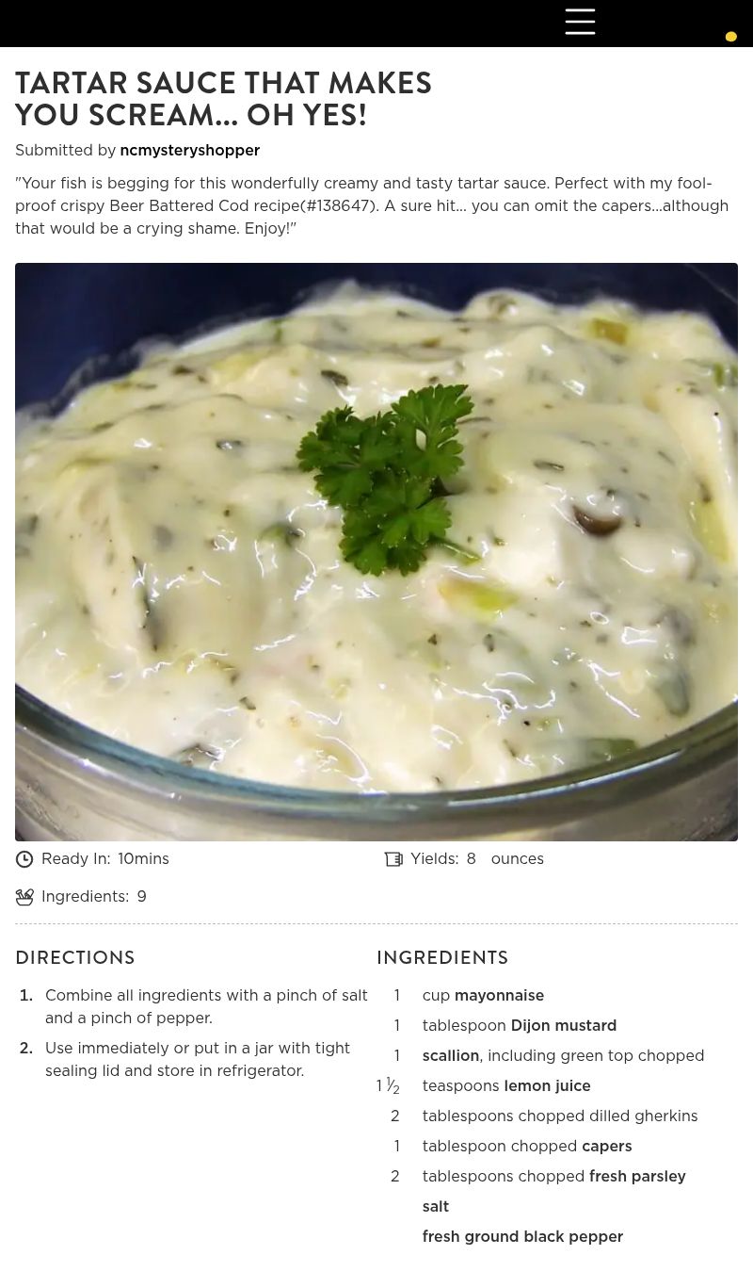Image resolution: width=753 pixels, height=1271 pixels.
Task: Click the tartar sauce recipe photo
Action: pyautogui.click(x=376, y=552)
